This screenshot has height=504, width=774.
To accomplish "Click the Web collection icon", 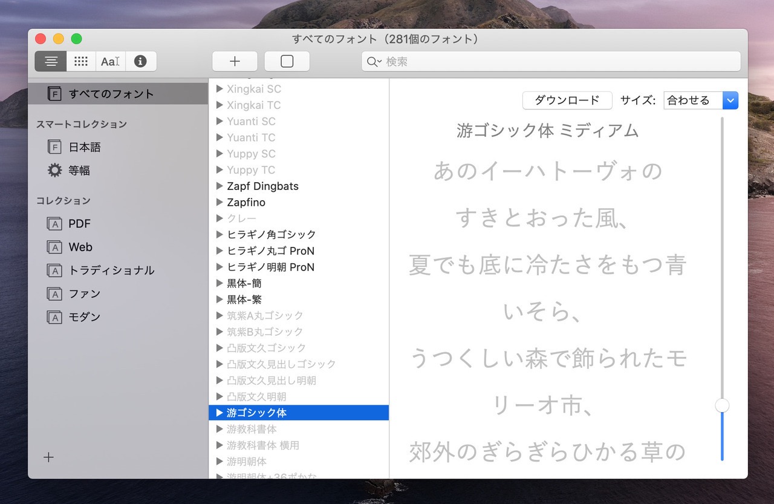I will tap(54, 247).
